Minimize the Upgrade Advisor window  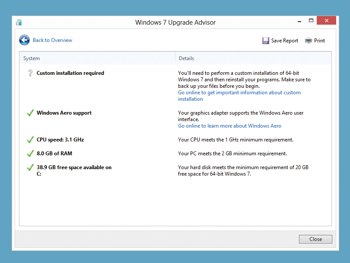299,21
